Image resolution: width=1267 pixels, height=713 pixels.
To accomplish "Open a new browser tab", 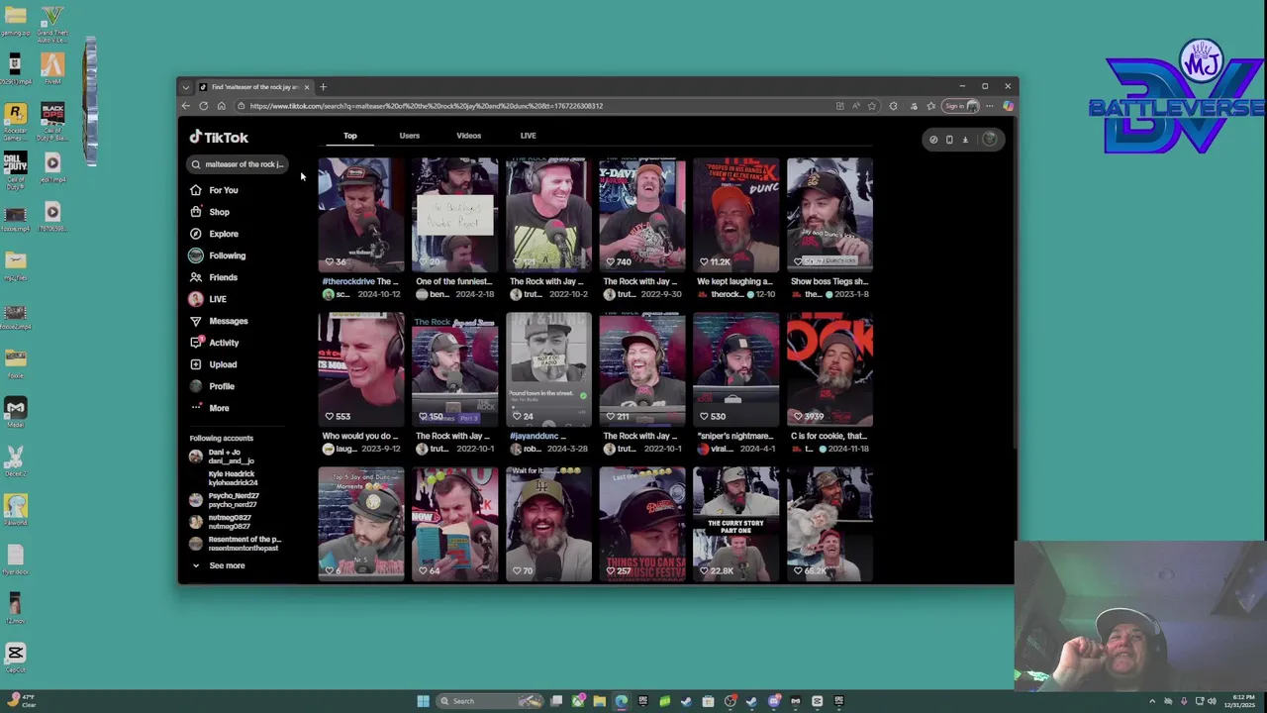I will tap(323, 87).
